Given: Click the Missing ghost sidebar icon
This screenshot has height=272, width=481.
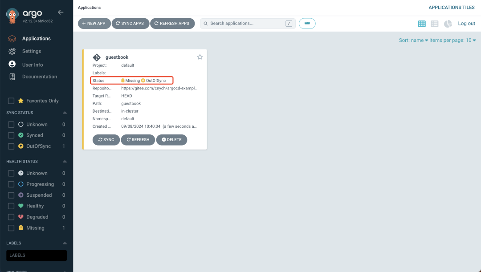Looking at the screenshot, I should tap(21, 228).
